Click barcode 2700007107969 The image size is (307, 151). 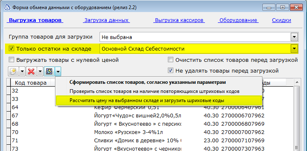tap(243, 141)
